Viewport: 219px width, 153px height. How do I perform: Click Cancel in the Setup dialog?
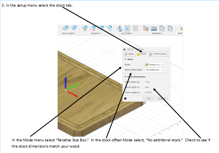162,98
